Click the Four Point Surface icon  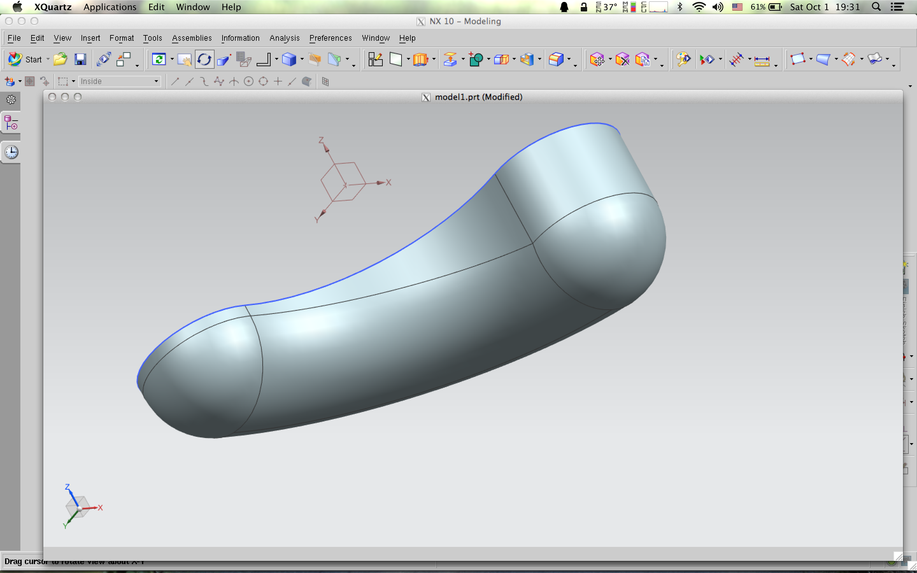(798, 60)
